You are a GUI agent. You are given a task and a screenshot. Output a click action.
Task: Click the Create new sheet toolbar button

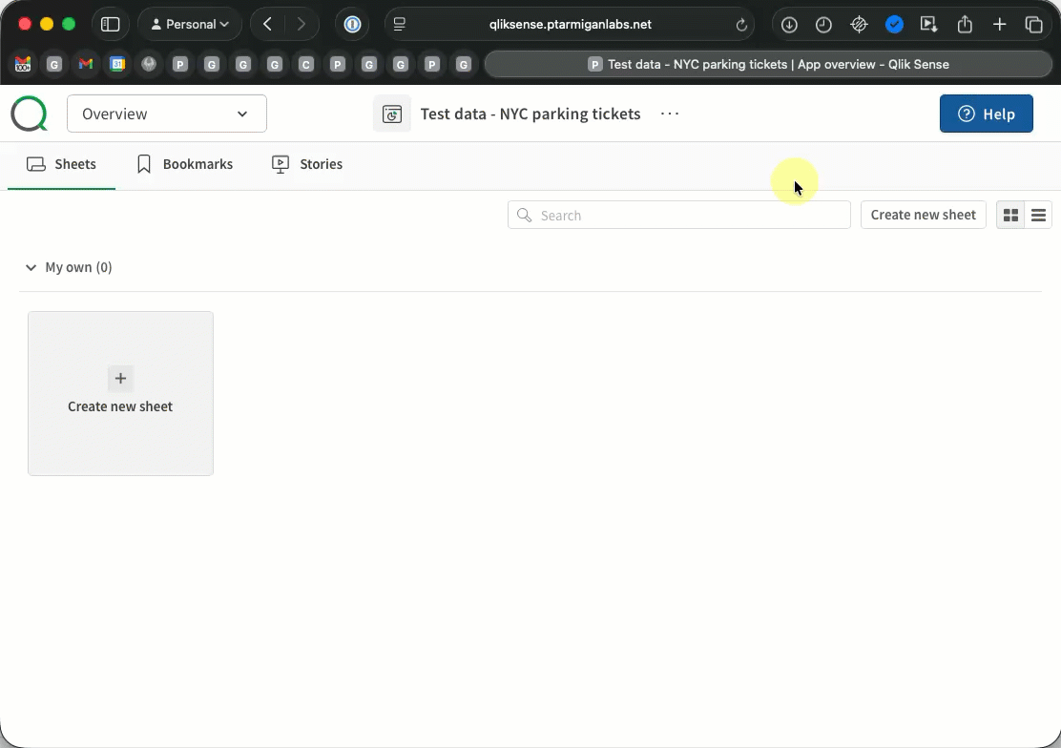point(923,215)
